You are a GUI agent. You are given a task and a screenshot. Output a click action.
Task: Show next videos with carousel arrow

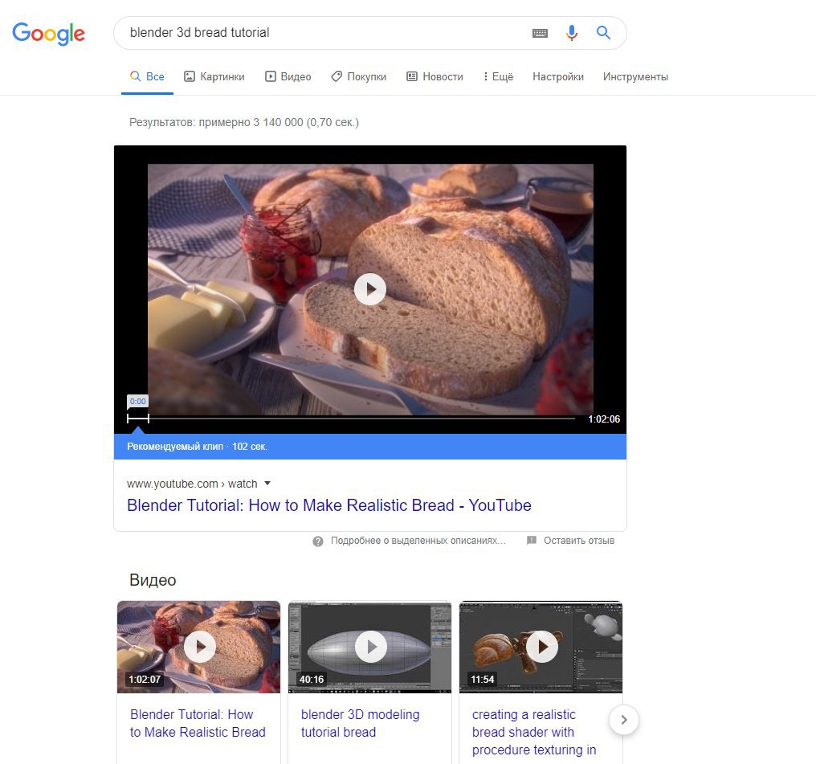623,720
